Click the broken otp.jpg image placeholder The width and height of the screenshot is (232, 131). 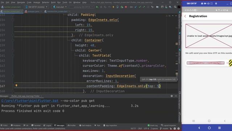pos(209,36)
